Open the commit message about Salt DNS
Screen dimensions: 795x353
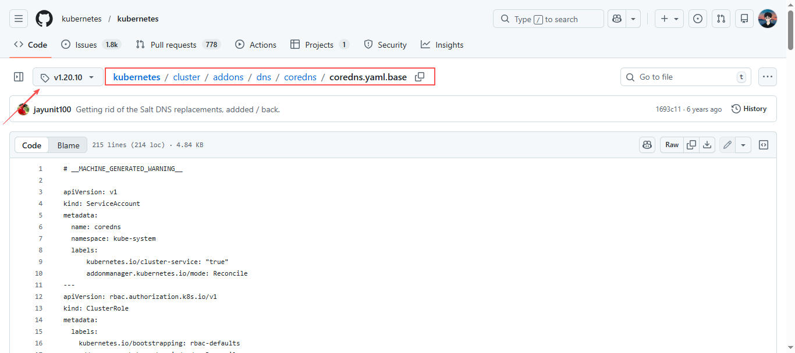178,109
